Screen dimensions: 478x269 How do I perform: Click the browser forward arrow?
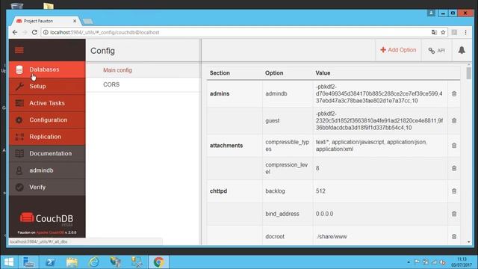[25, 32]
